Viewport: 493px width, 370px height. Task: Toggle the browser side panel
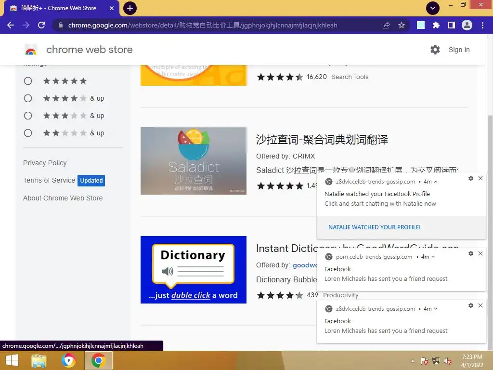coord(452,25)
